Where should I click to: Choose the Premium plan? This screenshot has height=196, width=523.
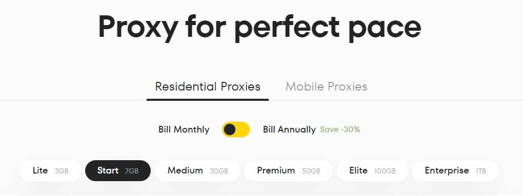289,171
